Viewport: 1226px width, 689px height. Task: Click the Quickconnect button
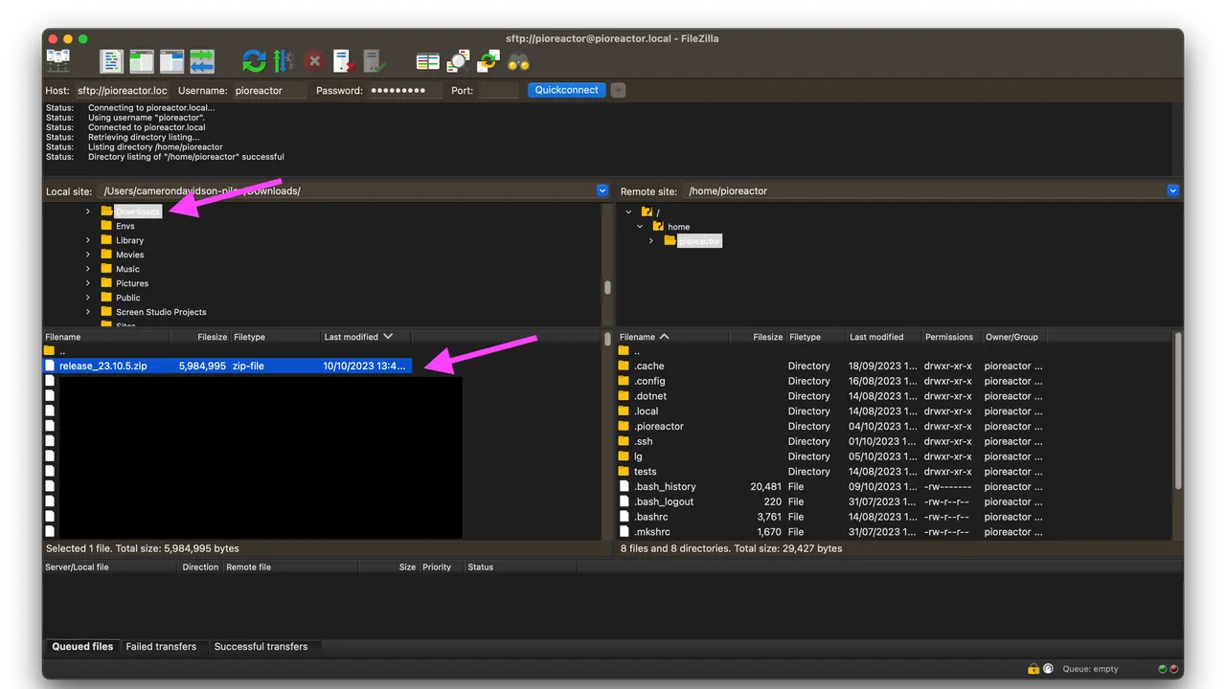[566, 90]
